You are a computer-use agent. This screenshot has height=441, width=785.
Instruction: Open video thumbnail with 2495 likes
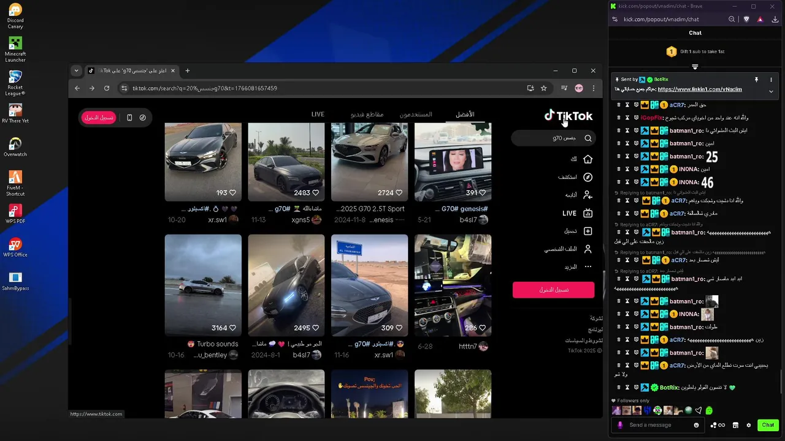coord(286,285)
